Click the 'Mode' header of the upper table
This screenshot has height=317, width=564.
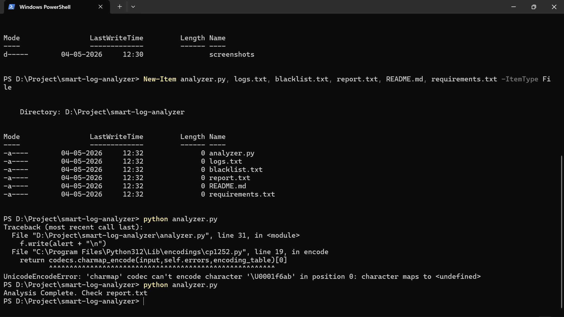coord(11,38)
